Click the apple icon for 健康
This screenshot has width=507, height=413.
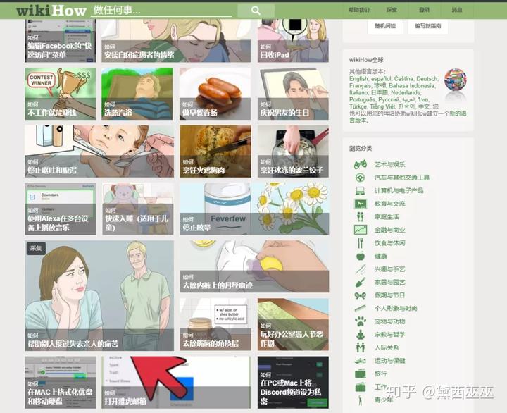[361, 256]
